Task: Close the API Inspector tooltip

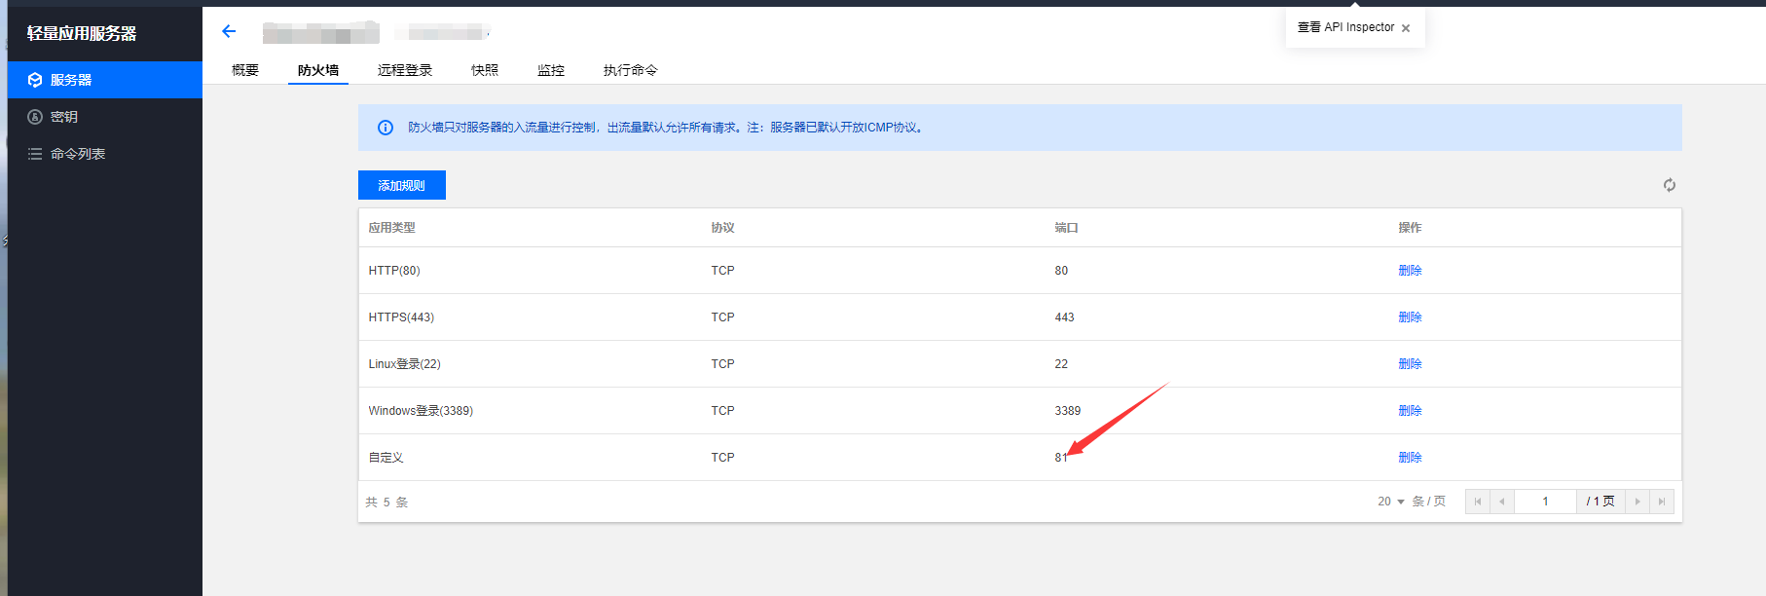Action: pos(1406,28)
